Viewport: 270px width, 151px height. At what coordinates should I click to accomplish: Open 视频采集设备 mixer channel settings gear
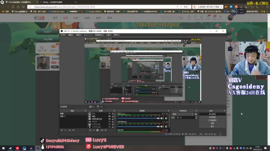coord(166,127)
